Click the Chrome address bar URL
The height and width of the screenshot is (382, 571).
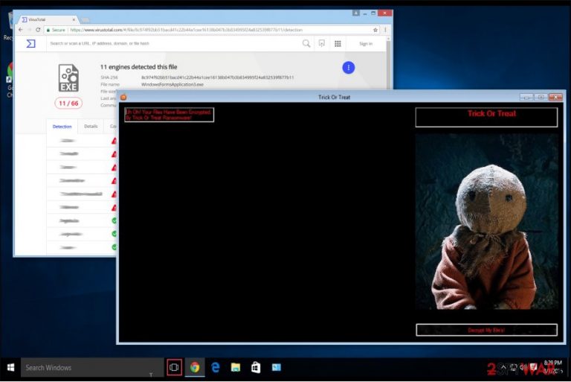[x=187, y=30]
